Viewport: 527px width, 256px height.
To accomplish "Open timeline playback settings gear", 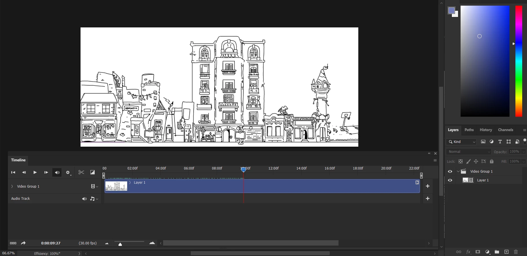I will pyautogui.click(x=68, y=172).
